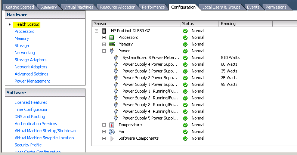Go to the Performance tab
This screenshot has height=155, width=297.
(154, 7)
